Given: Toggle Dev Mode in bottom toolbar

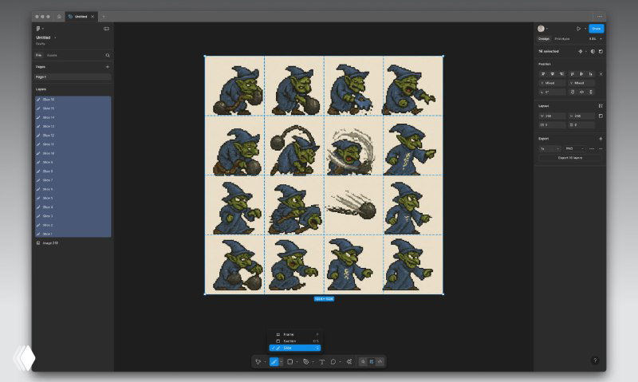Looking at the screenshot, I should [x=380, y=361].
